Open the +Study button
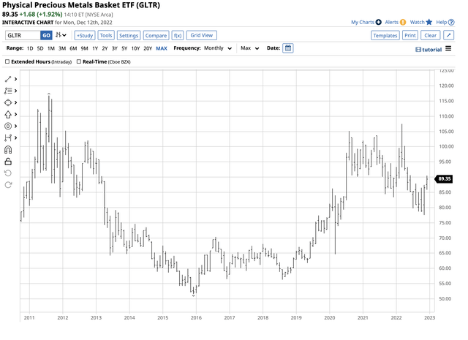 tap(85, 35)
